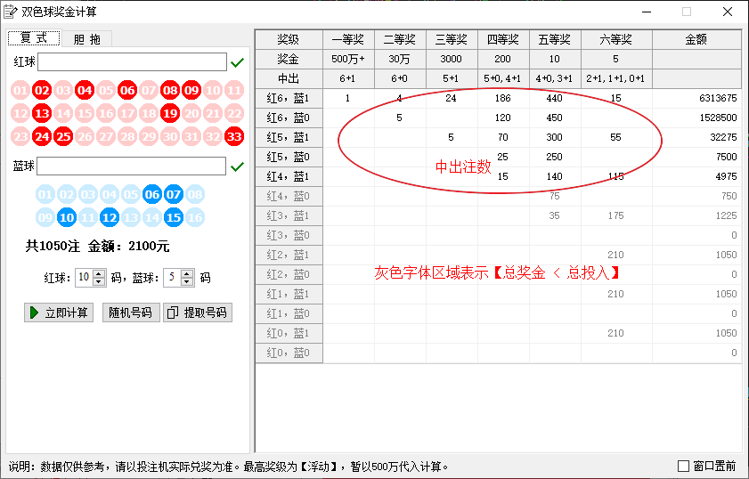Toggle blue ball number 15

174,217
